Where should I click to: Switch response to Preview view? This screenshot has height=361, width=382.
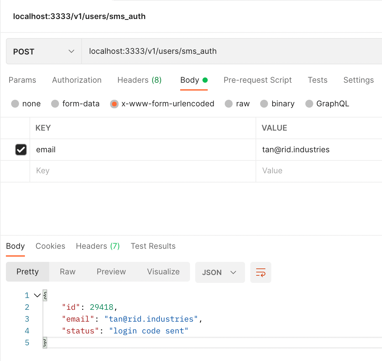click(x=111, y=272)
